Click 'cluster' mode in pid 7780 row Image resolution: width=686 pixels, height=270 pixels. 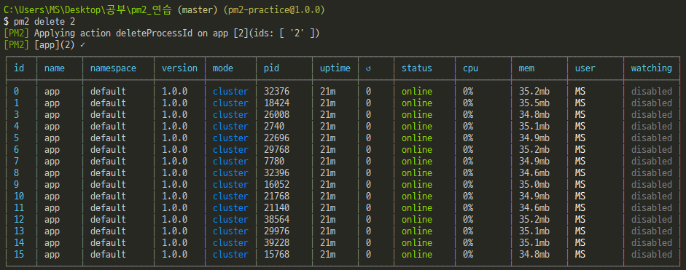(x=230, y=162)
